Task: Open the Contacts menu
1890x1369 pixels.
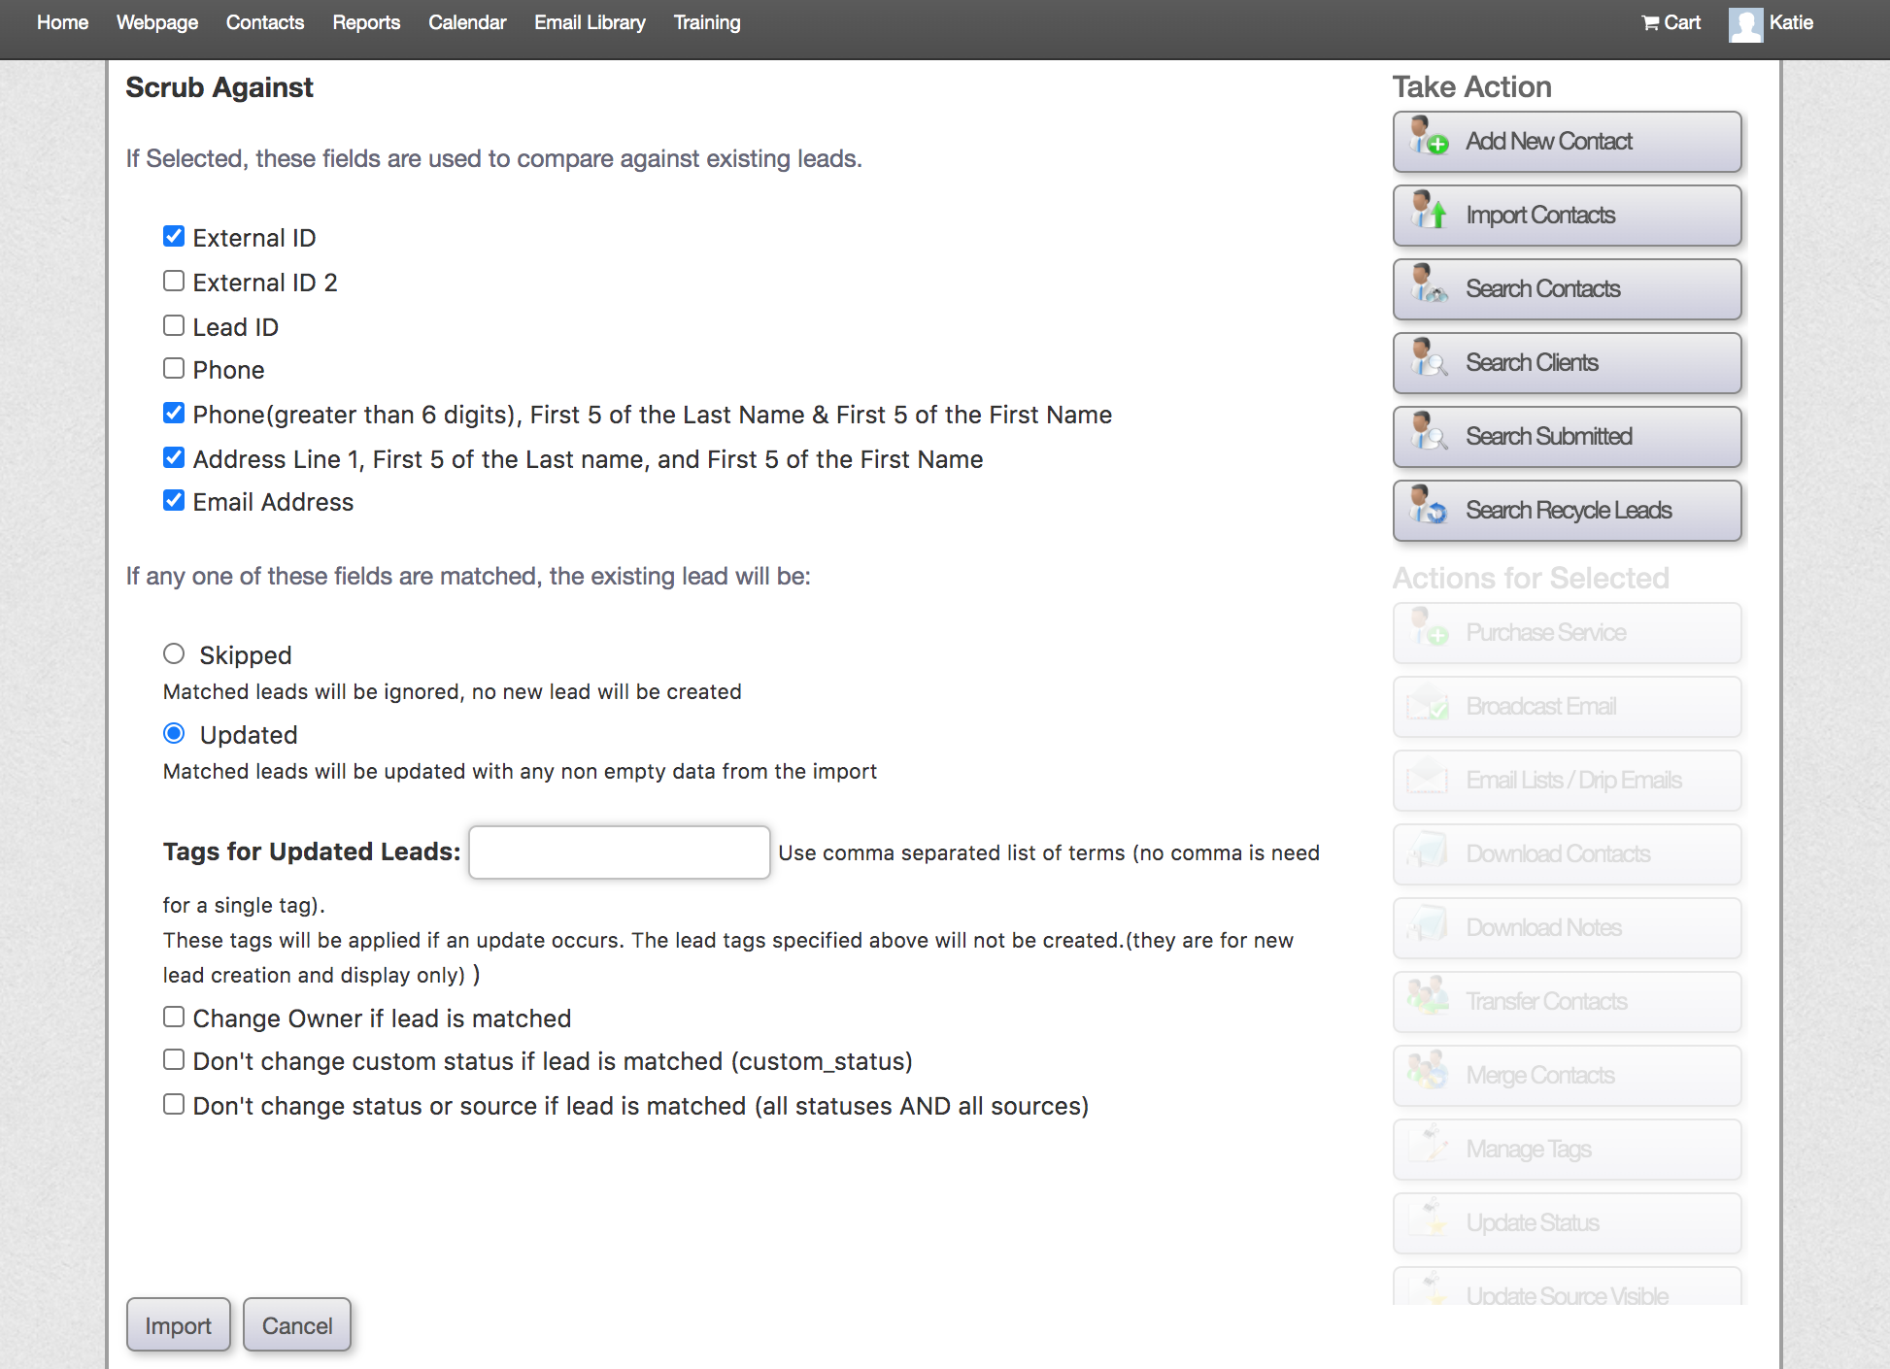Action: click(264, 22)
